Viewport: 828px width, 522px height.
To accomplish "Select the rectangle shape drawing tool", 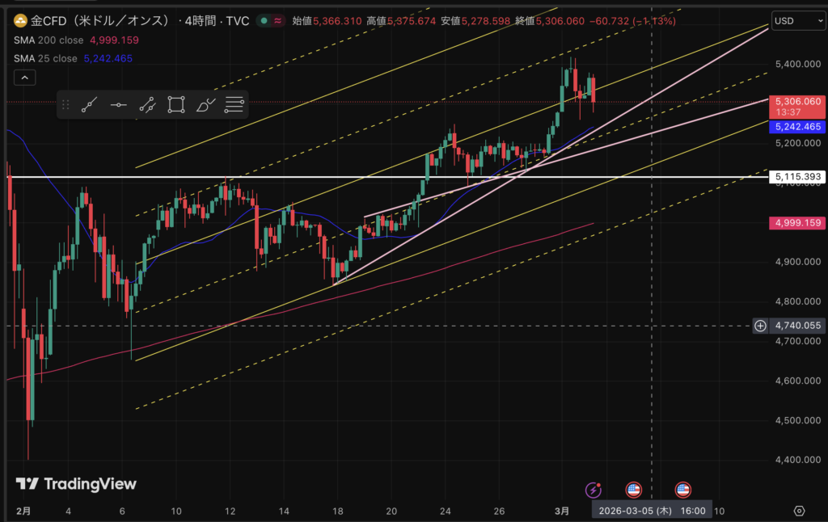I will (x=175, y=104).
